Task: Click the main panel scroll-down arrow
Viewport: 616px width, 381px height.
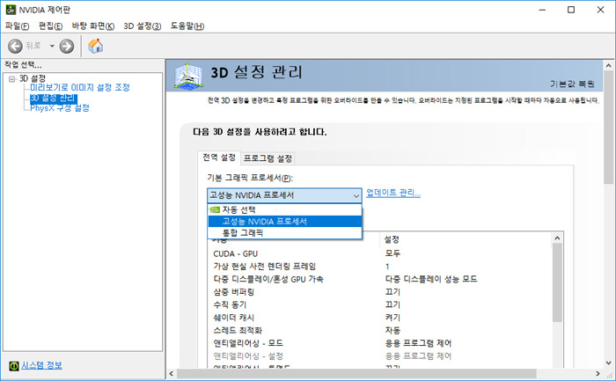Action: pyautogui.click(x=609, y=363)
